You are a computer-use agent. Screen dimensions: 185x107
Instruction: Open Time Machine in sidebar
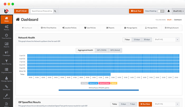[7, 37]
